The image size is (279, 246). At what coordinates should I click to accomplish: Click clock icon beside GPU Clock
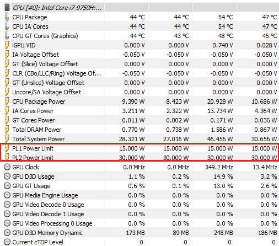pos(7,167)
